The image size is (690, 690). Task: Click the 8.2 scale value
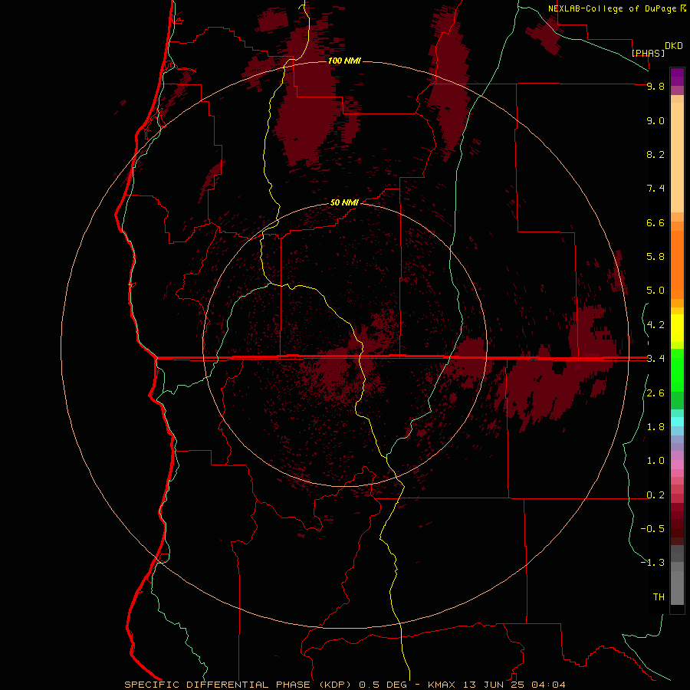655,154
